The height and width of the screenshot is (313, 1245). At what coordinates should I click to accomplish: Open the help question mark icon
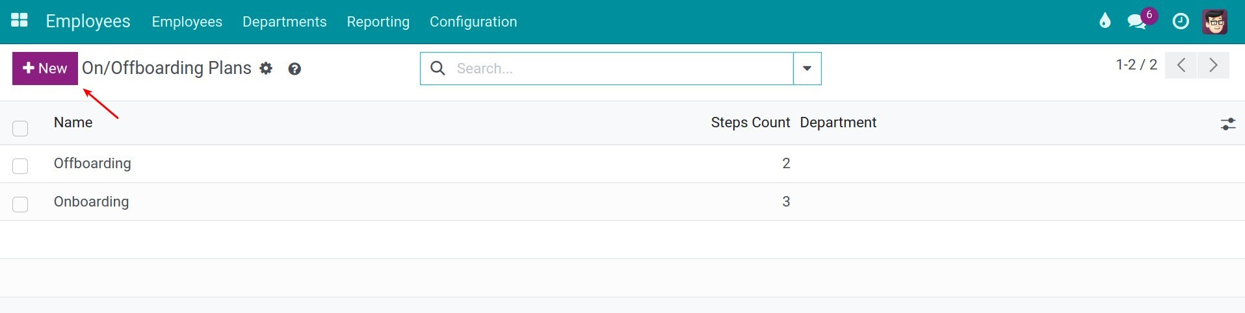(x=295, y=69)
